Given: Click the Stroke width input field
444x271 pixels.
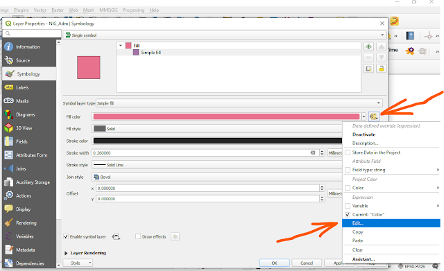Looking at the screenshot, I should pyautogui.click(x=205, y=152).
